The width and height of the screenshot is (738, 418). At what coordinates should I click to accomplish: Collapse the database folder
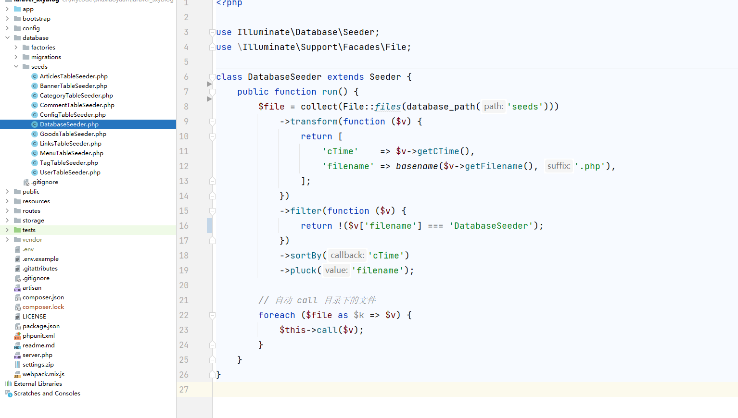point(7,38)
